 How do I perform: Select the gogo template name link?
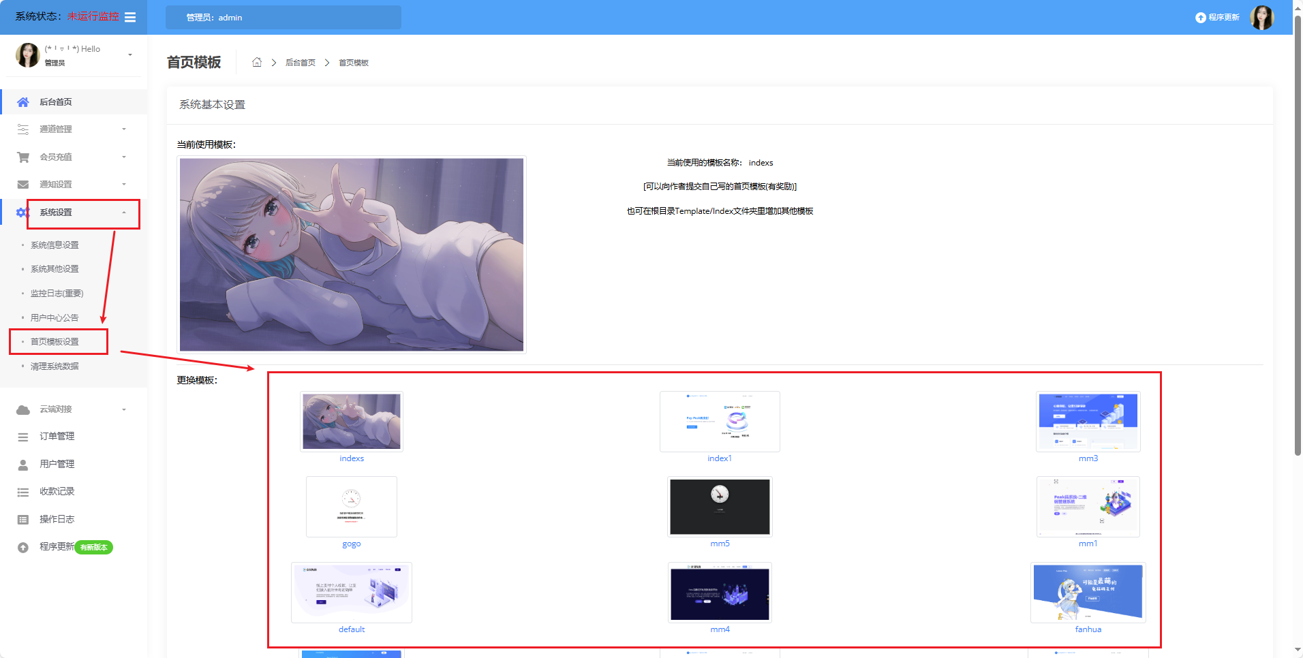352,544
